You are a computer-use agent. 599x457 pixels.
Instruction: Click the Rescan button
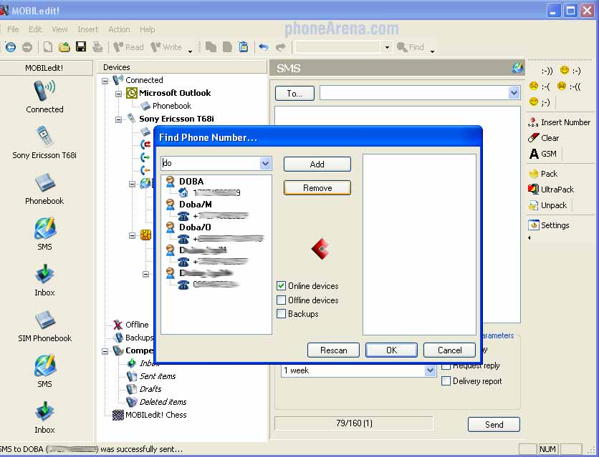pos(333,350)
